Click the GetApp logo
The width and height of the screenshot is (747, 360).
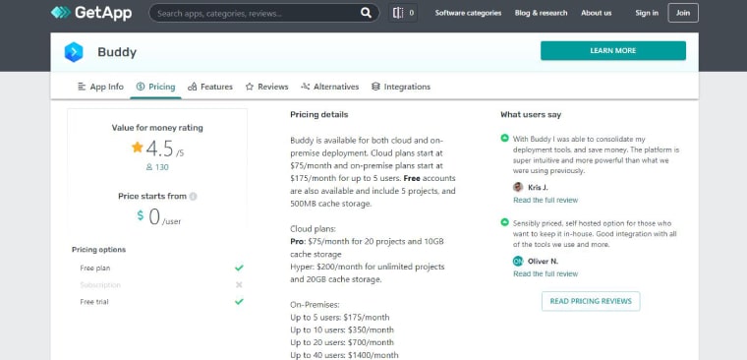point(91,13)
